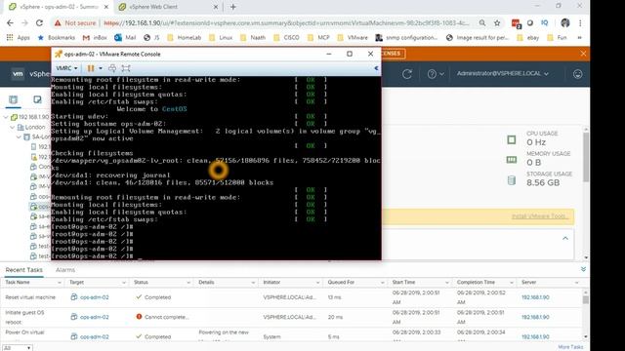Open Administrator@VSPHERE.LOCAL user menu
This screenshot has height=351, width=625.
coord(503,74)
